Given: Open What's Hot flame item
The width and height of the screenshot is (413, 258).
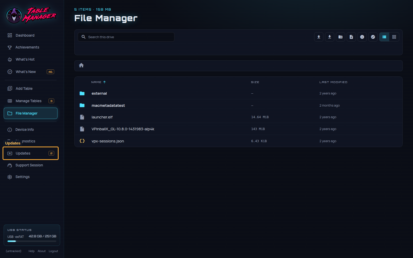Looking at the screenshot, I should (x=30, y=59).
